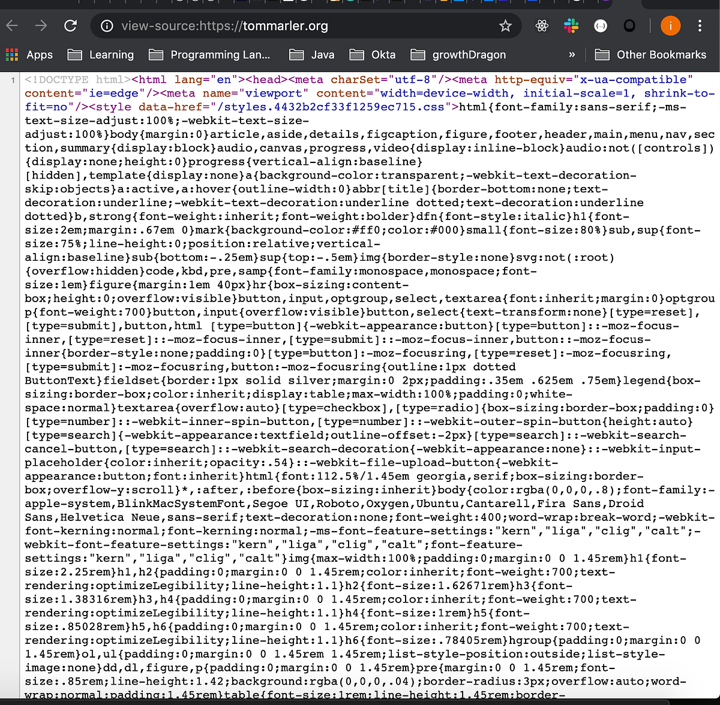The width and height of the screenshot is (720, 705).
Task: Expand hidden bookmarks with the chevron
Action: (x=572, y=55)
